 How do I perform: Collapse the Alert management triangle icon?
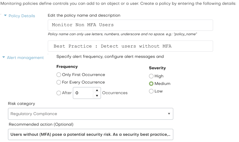point(4,57)
